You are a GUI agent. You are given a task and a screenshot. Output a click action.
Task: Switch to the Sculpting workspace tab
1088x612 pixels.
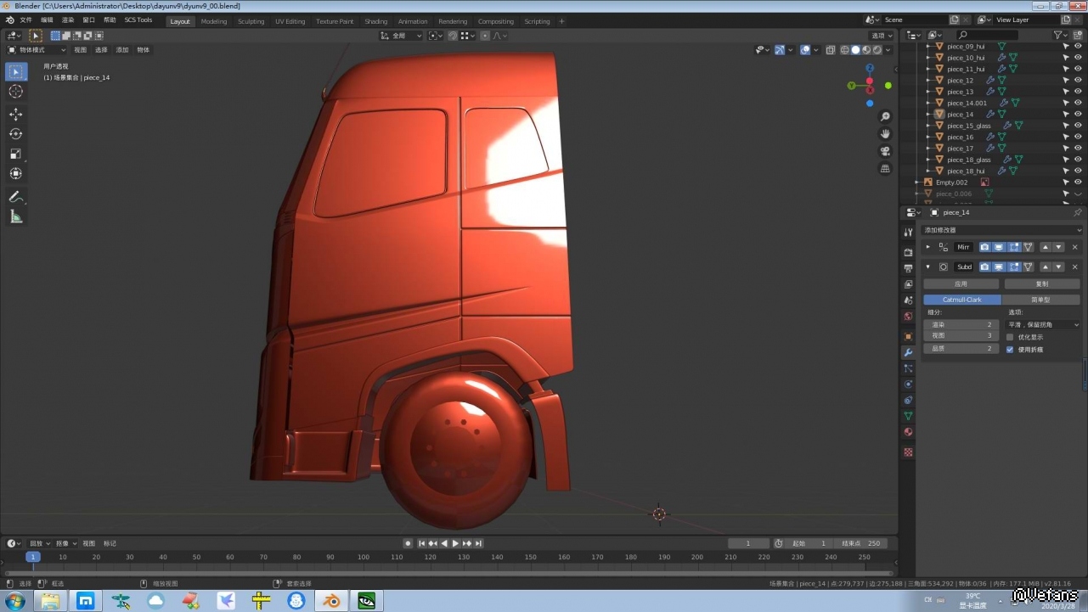(251, 21)
